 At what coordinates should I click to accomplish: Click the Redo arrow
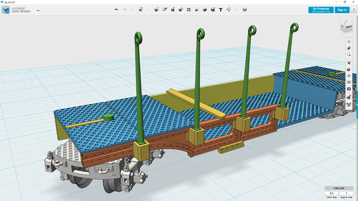click(x=124, y=9)
